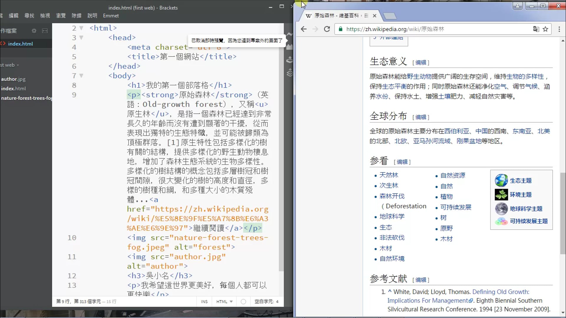Click the split editor view icon
Viewport: 566px width, 318px height.
coord(45,31)
